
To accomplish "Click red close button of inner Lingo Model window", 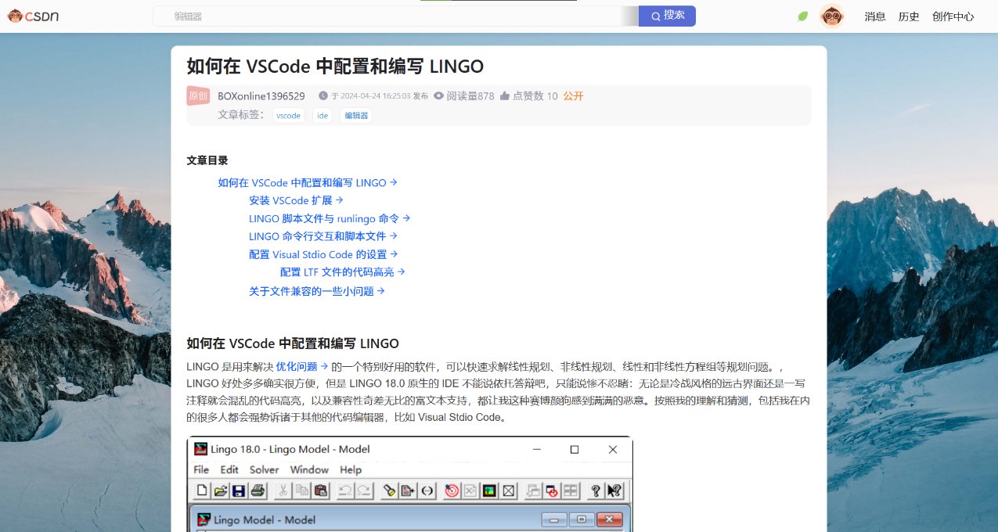I will 608,519.
